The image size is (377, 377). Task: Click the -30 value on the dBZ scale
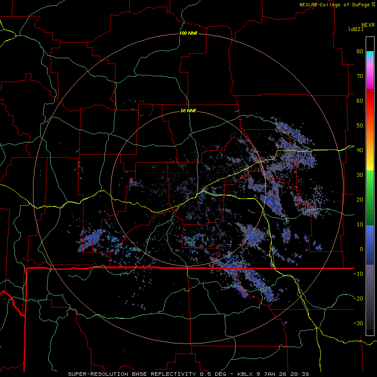coord(358,323)
